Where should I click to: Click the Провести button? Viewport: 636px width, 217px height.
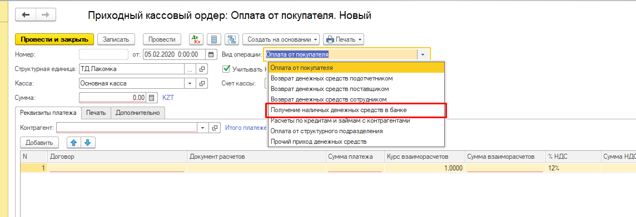[x=162, y=39]
